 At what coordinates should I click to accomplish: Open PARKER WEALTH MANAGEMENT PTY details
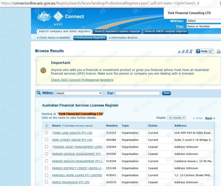tap(78, 161)
